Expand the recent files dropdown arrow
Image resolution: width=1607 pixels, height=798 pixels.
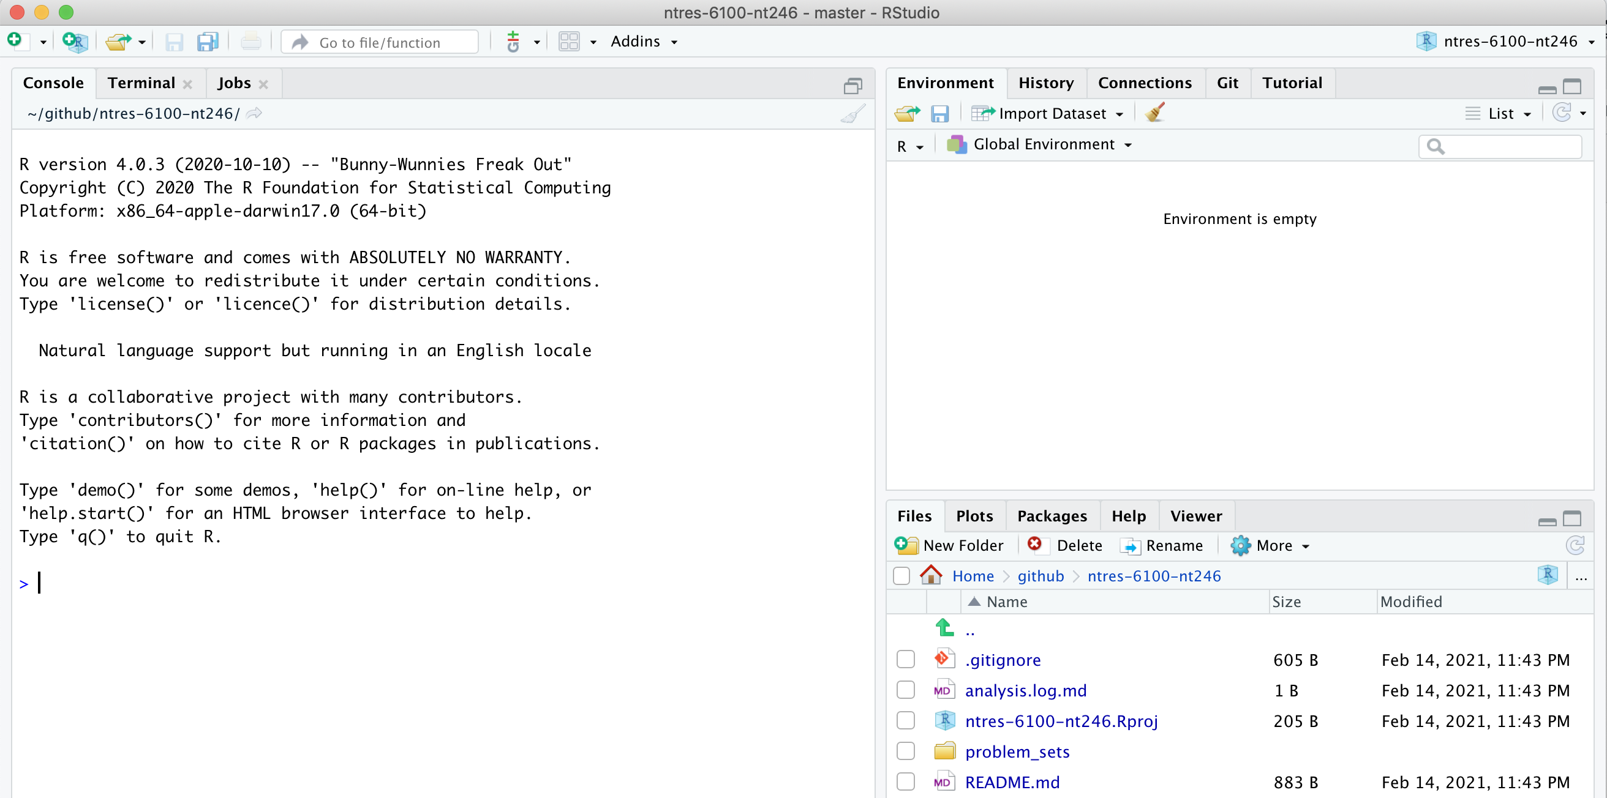pos(142,42)
